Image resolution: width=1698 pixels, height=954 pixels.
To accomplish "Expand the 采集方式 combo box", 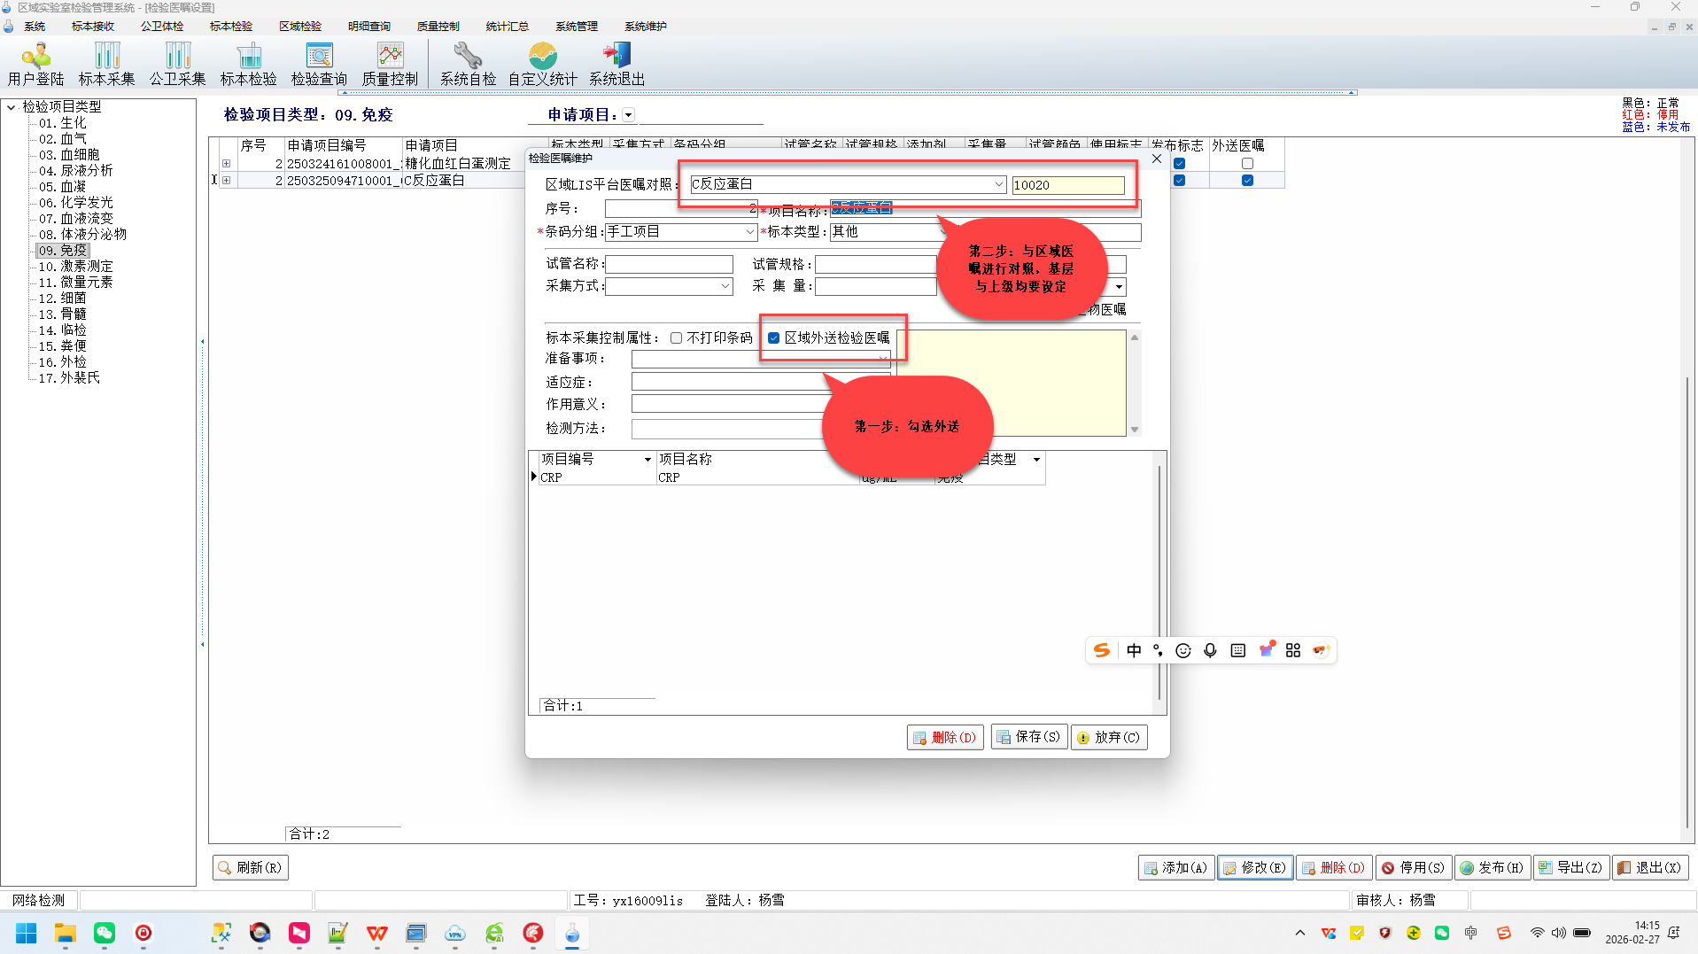I will click(725, 286).
